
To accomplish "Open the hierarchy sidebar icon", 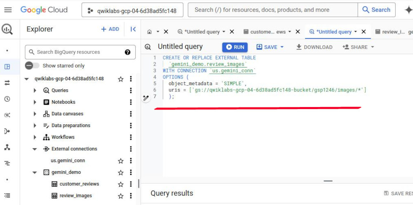I will (x=7, y=147).
